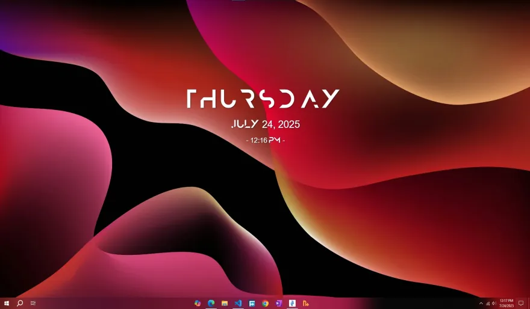Open the Action Center notifications
This screenshot has height=309, width=530.
521,303
